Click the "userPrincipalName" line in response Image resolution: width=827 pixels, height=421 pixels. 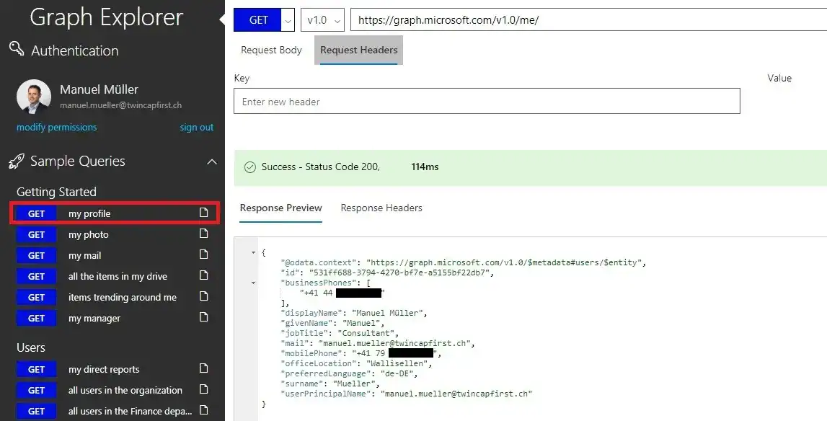tap(407, 394)
